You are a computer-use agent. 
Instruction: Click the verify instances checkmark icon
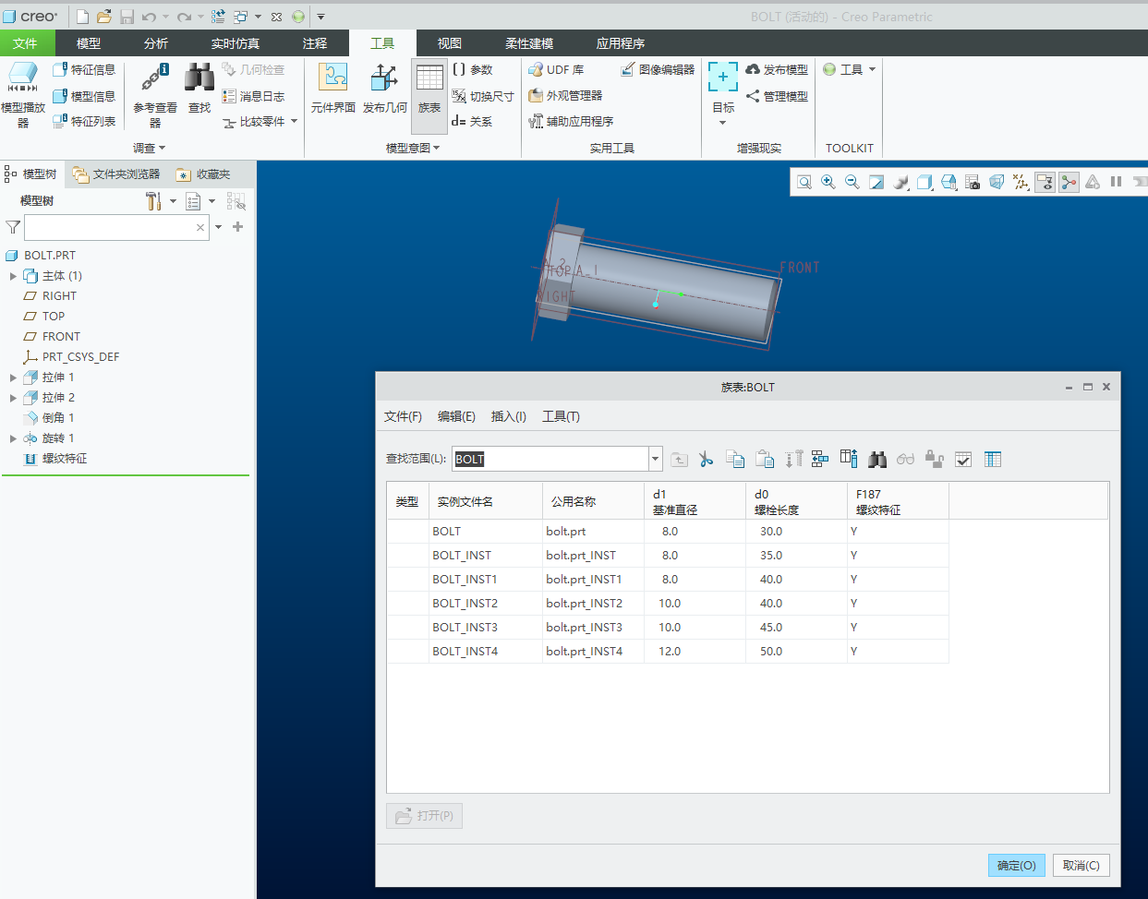tap(963, 459)
